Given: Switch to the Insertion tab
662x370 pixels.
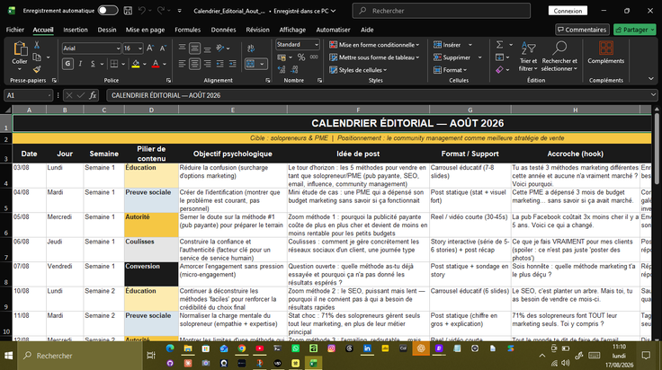Looking at the screenshot, I should (76, 30).
